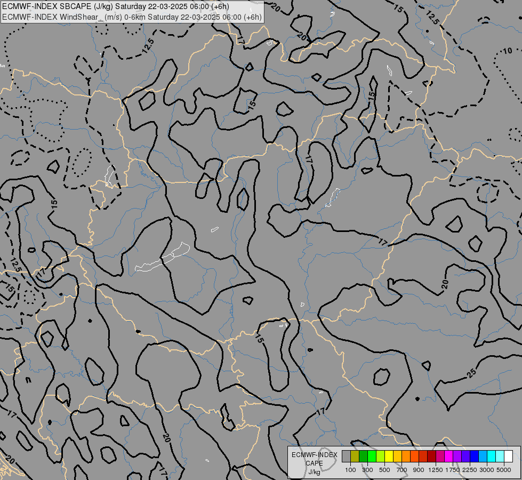This screenshot has width=522, height=480.
Task: Click the pure yellow legend swatch
Action: click(x=389, y=456)
